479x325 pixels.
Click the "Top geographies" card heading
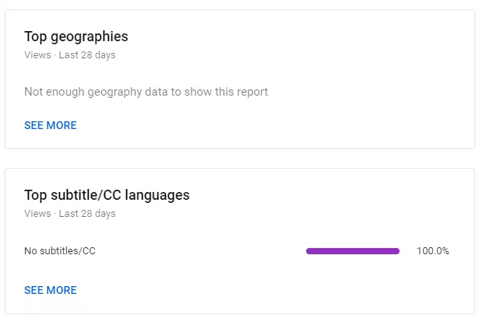[x=76, y=37]
